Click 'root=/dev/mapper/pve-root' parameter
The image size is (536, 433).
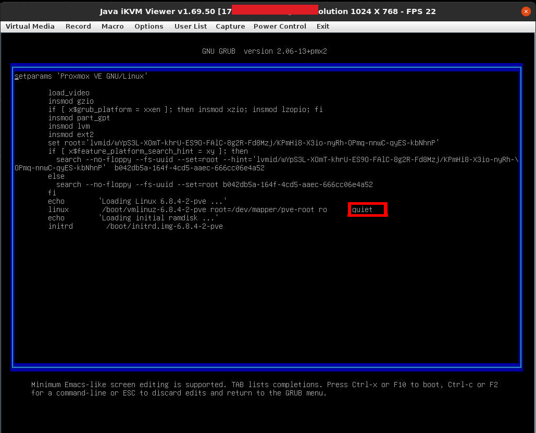pyautogui.click(x=262, y=209)
